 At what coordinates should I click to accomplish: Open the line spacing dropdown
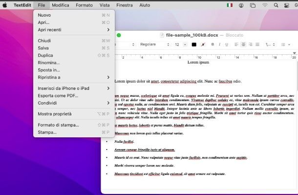point(270,44)
